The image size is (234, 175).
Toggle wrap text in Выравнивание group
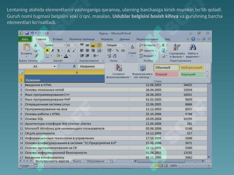click(x=99, y=45)
